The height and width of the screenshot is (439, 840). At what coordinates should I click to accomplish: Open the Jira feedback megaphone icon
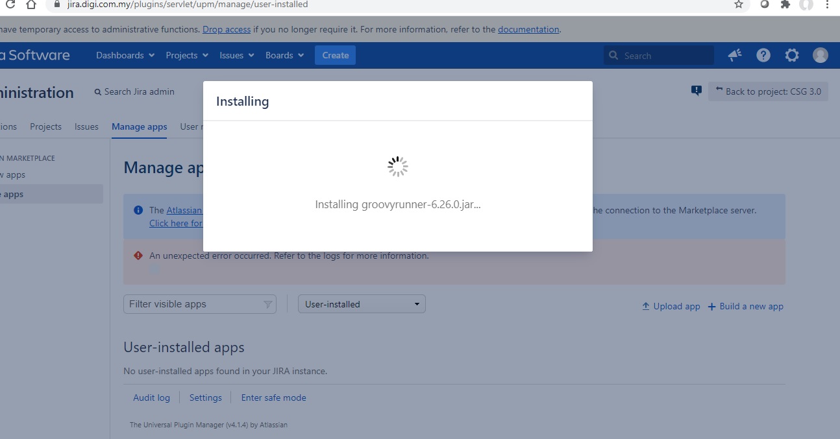(735, 55)
